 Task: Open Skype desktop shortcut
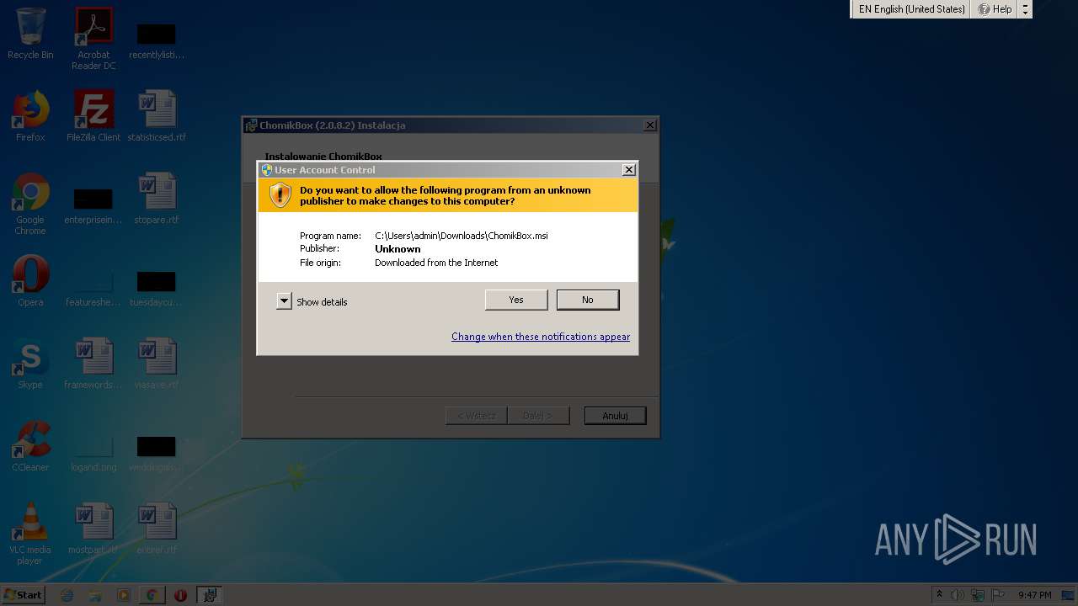tap(30, 364)
